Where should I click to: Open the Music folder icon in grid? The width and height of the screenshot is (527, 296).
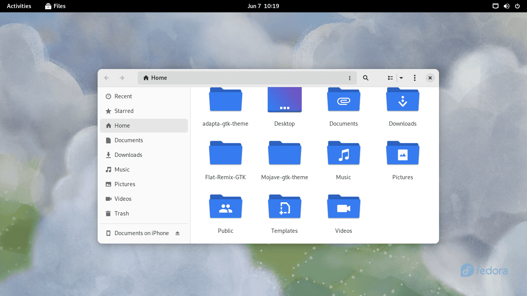pyautogui.click(x=344, y=153)
